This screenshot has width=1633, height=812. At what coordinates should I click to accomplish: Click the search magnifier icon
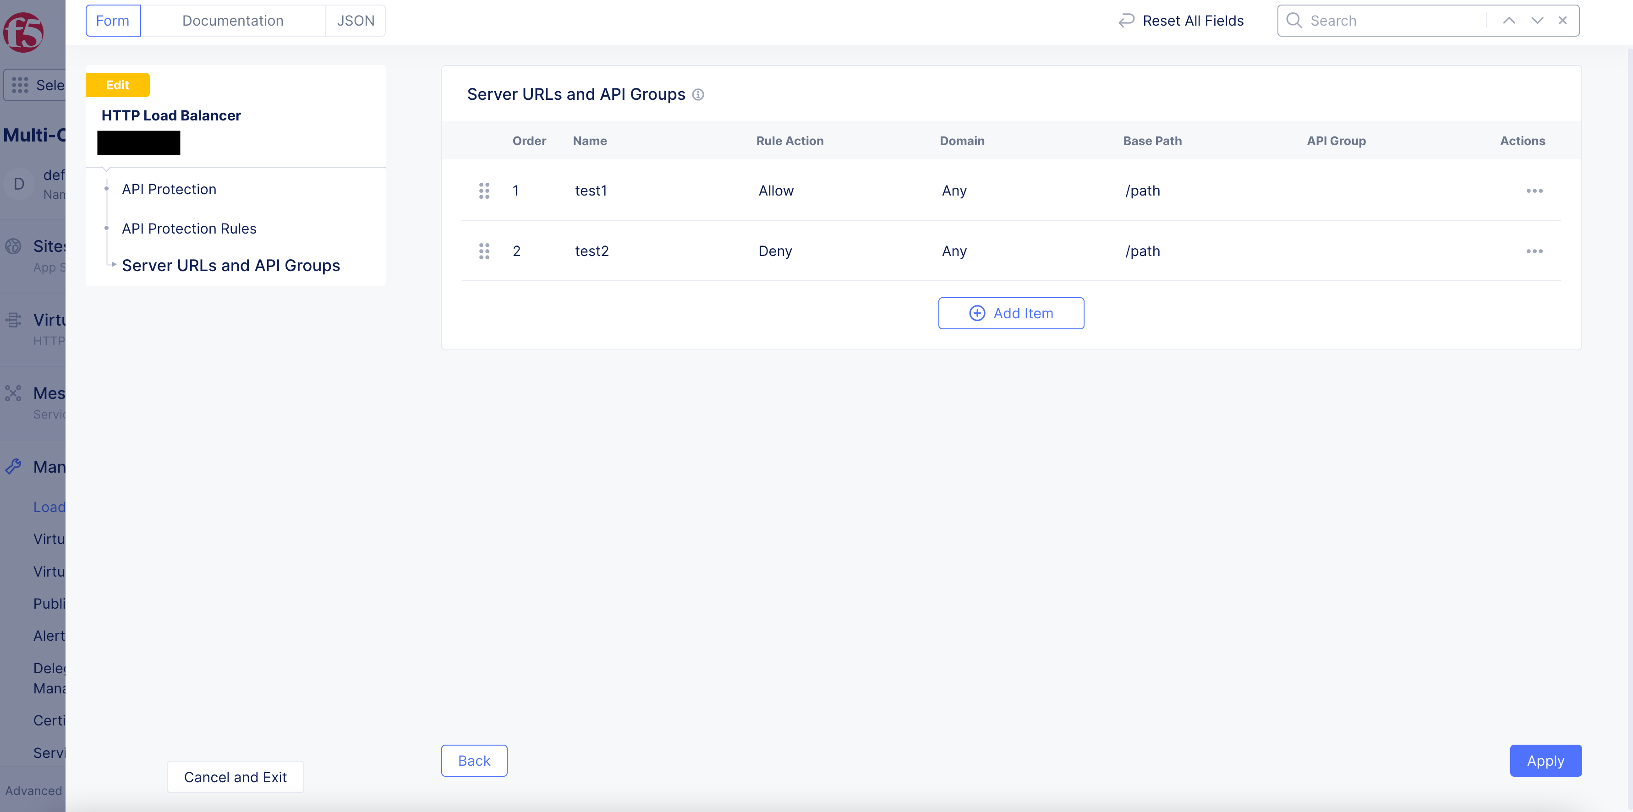(x=1294, y=21)
